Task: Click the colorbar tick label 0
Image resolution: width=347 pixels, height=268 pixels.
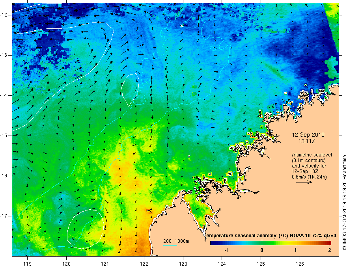Action: tap(262, 250)
